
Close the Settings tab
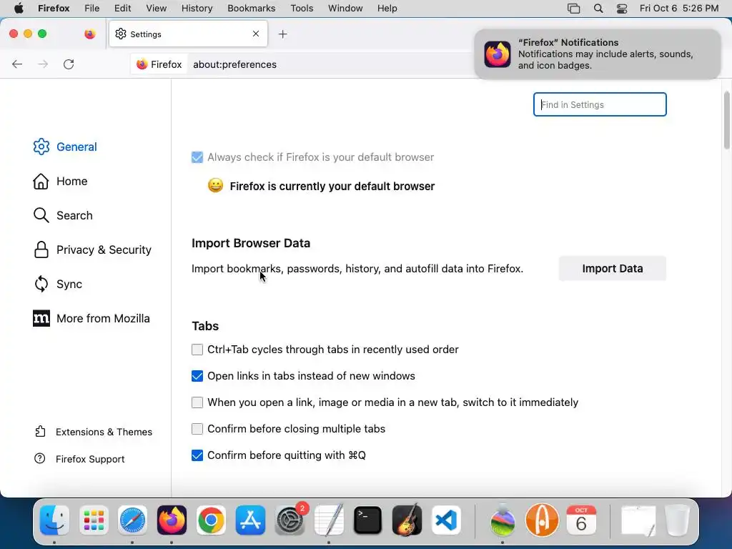pyautogui.click(x=256, y=34)
